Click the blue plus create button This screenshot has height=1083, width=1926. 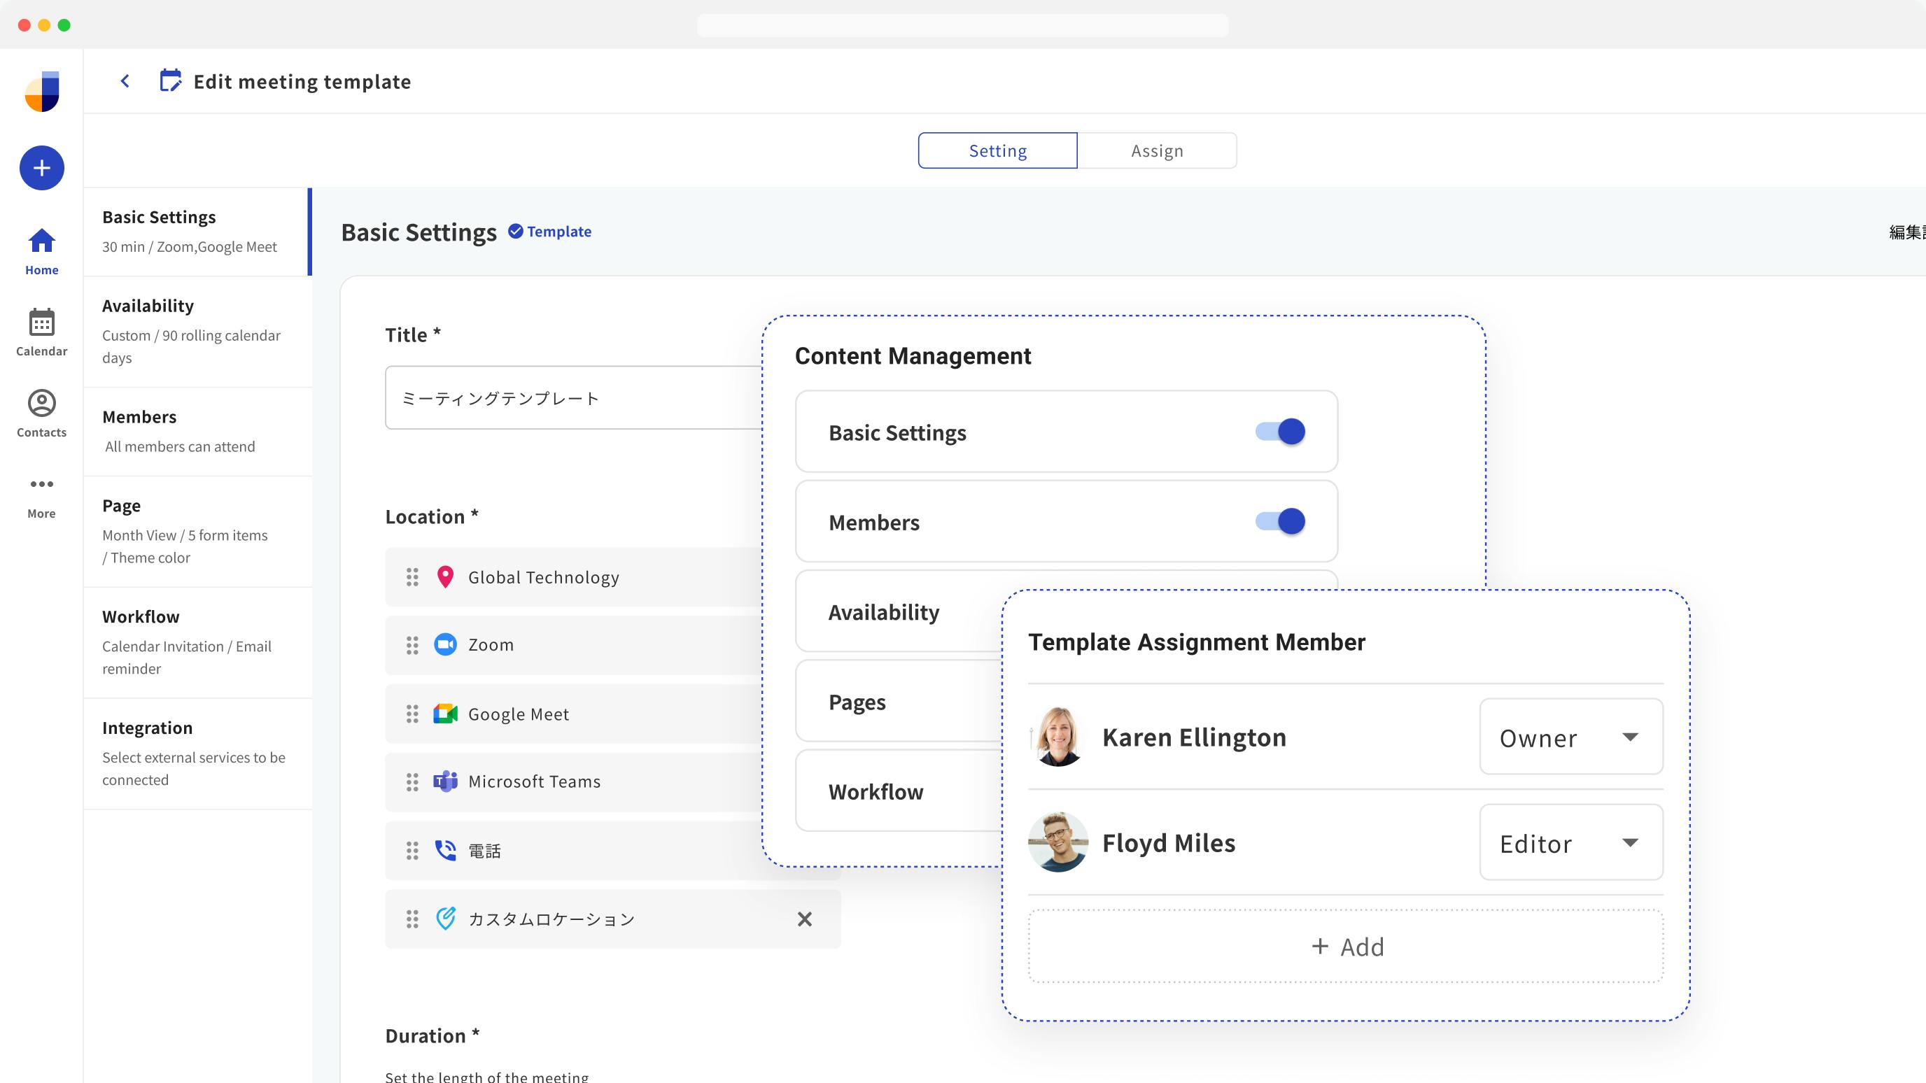point(42,168)
